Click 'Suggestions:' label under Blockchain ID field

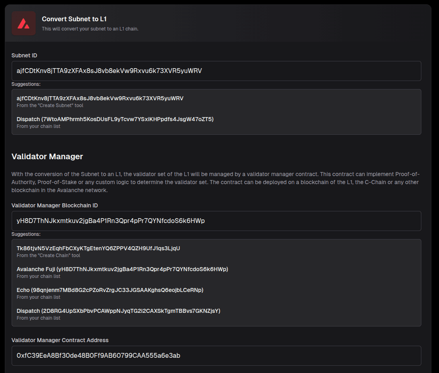(26, 234)
